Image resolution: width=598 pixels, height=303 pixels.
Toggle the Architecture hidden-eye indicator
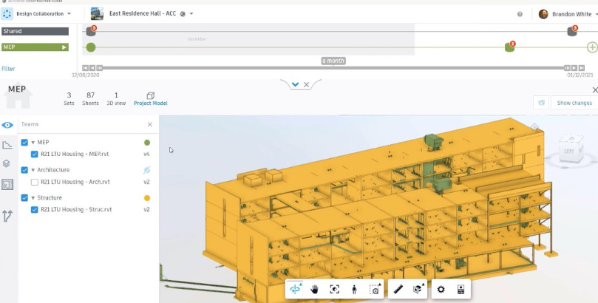[147, 169]
